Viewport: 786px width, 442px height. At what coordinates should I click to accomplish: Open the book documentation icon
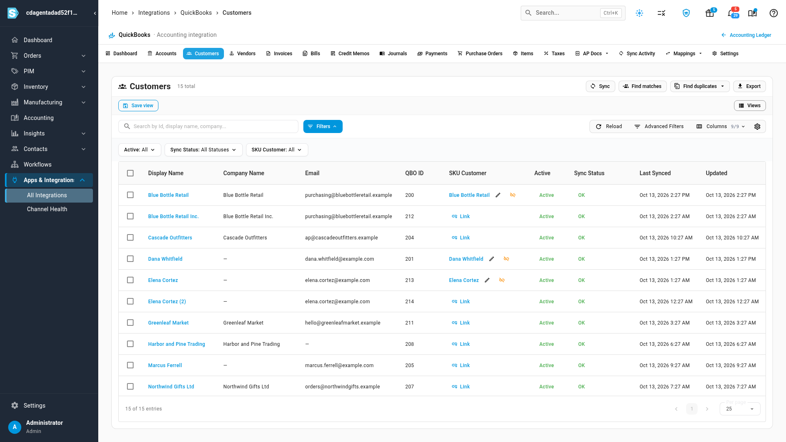pos(752,13)
